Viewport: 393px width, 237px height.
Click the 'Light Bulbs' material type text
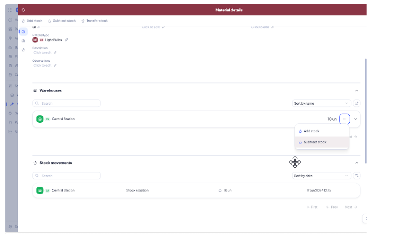click(53, 40)
